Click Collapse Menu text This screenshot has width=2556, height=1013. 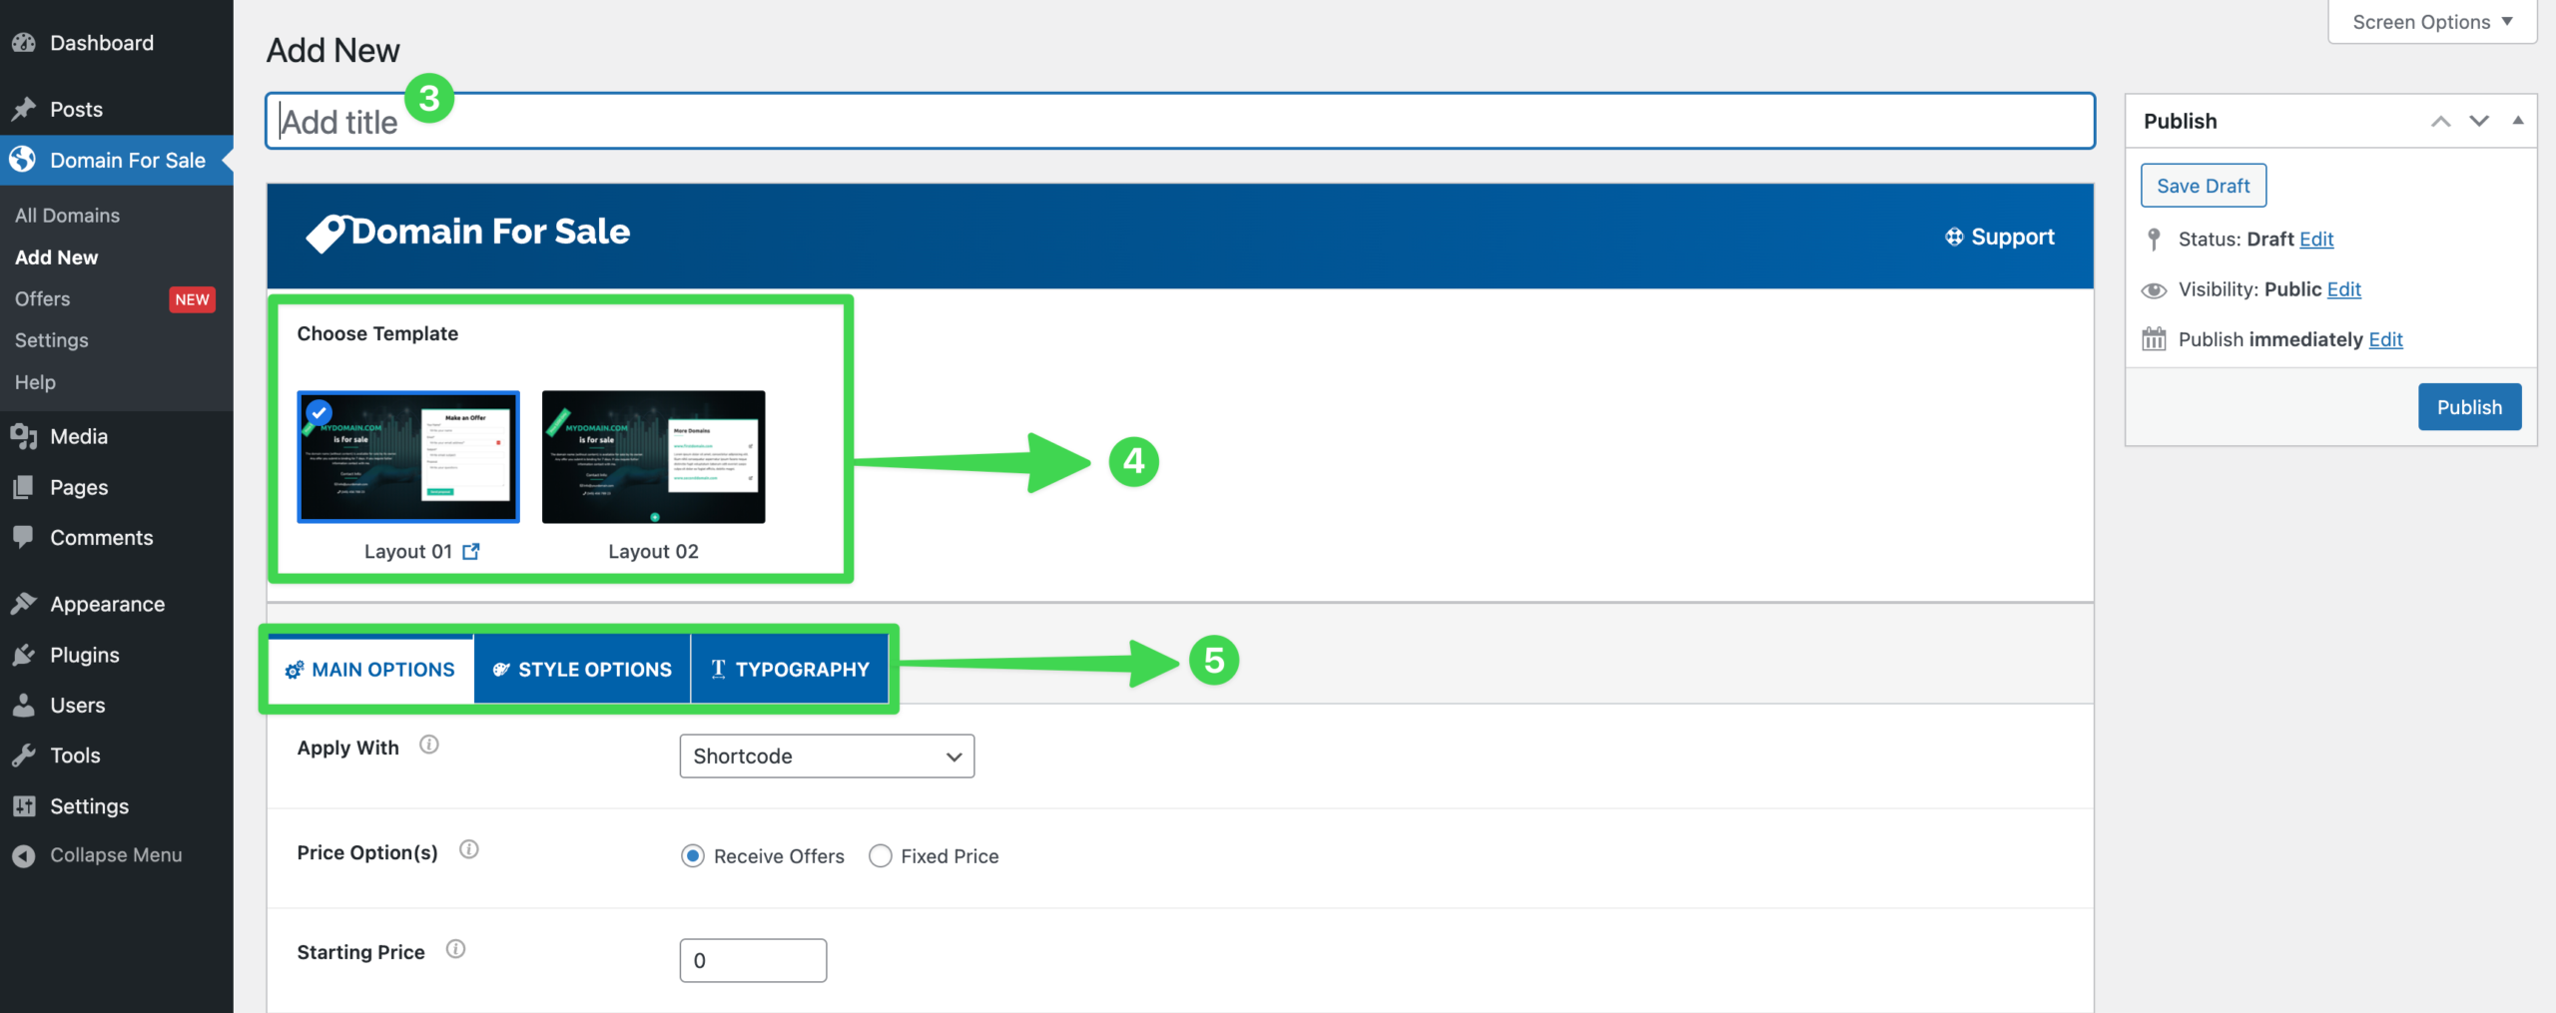point(116,855)
